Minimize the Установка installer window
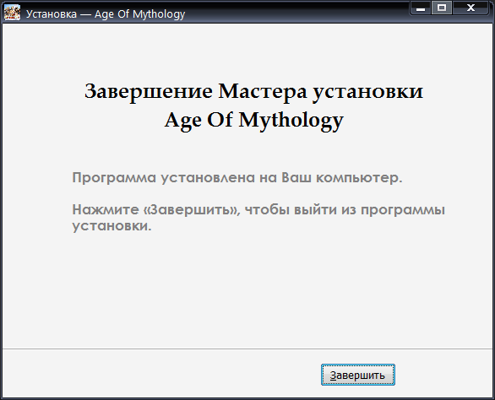Viewport: 495px width, 400px height. (x=421, y=8)
